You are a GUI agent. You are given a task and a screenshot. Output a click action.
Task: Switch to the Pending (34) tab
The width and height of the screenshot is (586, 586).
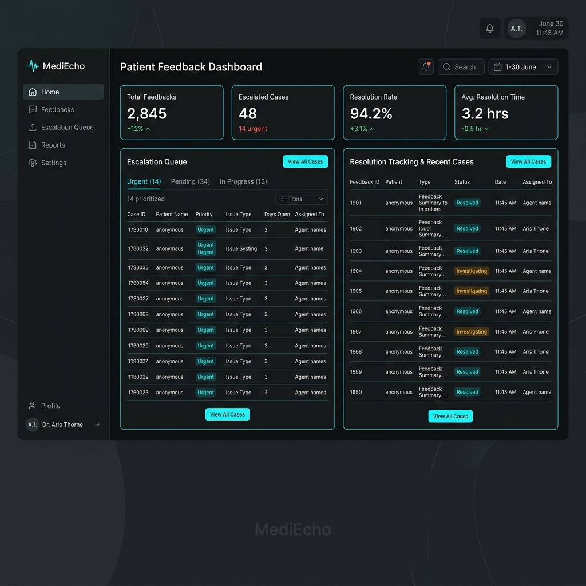pos(190,181)
